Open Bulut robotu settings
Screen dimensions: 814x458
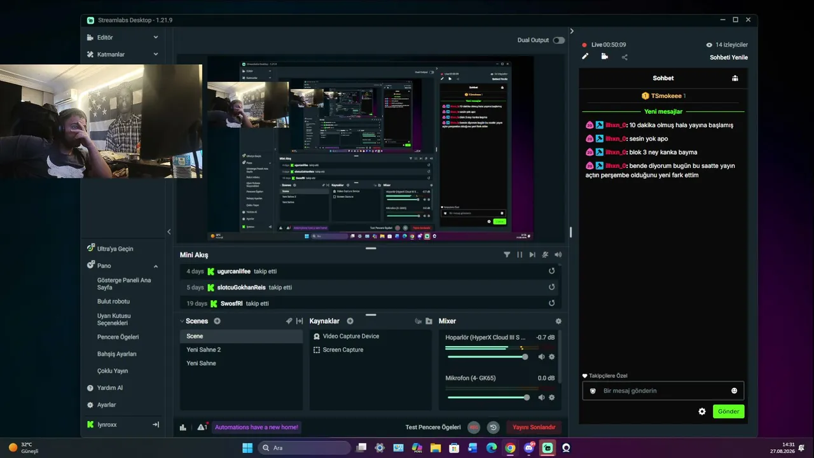point(113,302)
